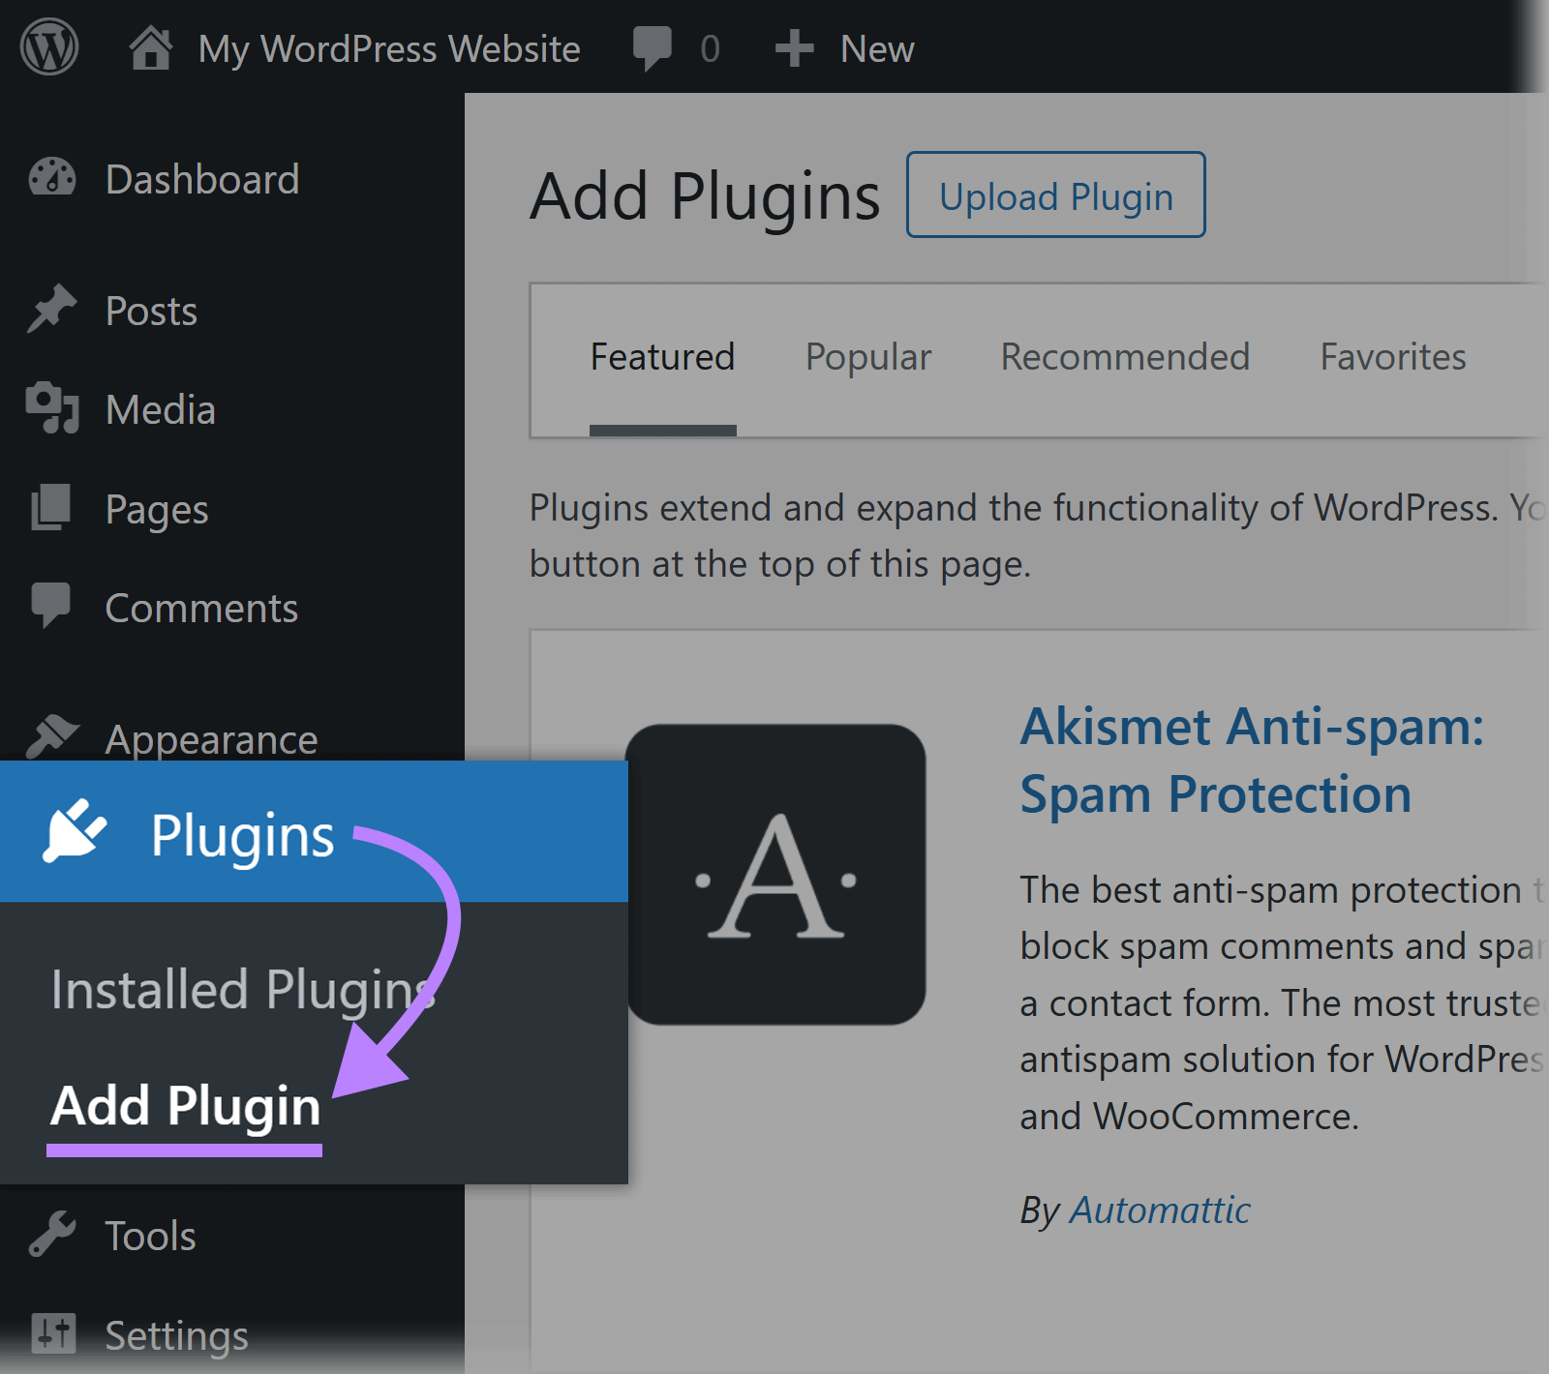Image resolution: width=1549 pixels, height=1374 pixels.
Task: Open comments via the speech bubble icon
Action: click(x=653, y=46)
